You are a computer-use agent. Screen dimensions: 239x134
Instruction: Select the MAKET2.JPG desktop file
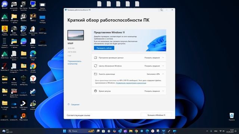click(43, 43)
